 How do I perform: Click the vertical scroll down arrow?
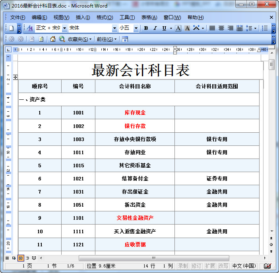272,231
